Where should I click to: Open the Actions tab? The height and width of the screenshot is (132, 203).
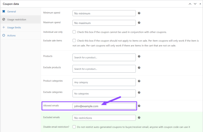11,35
